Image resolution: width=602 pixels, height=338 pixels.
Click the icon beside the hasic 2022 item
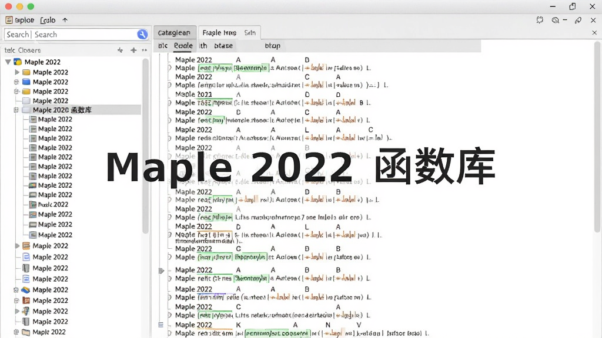(34, 205)
